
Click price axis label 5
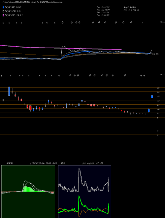point(158,131)
